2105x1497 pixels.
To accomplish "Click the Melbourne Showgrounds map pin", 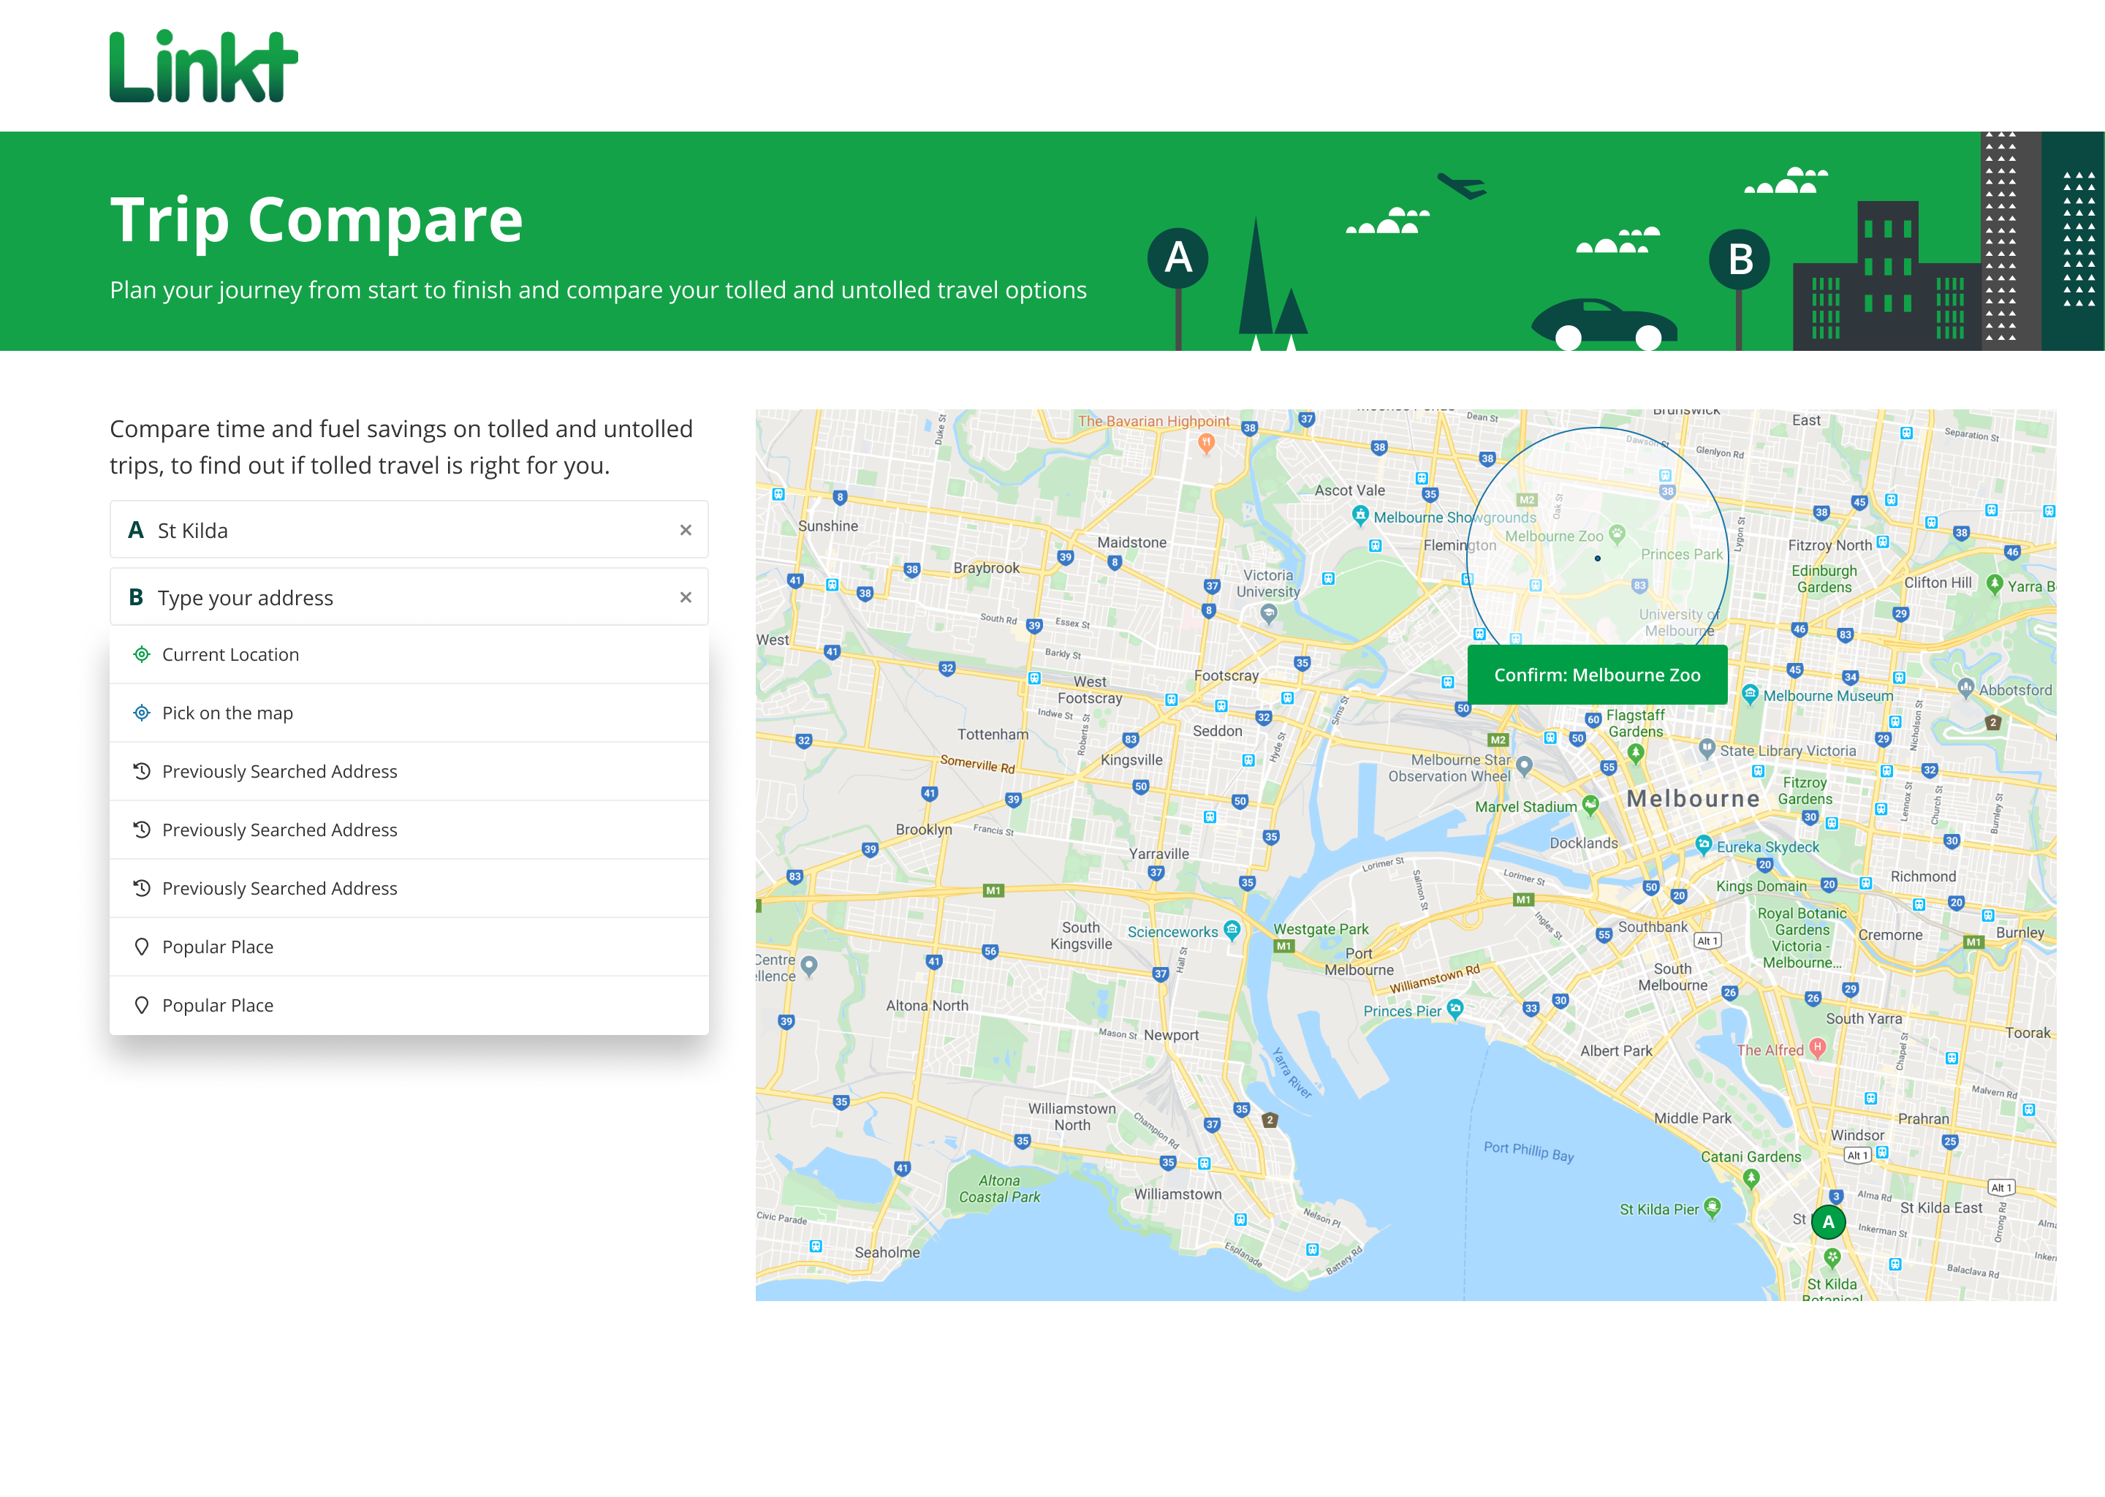I will [1360, 515].
